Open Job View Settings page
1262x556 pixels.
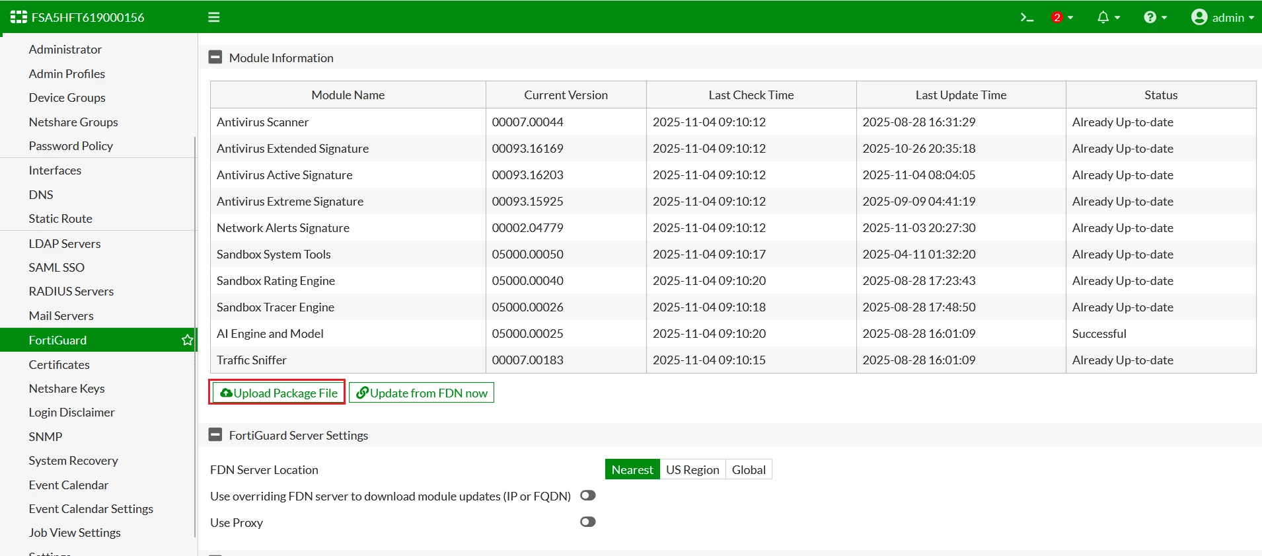coord(75,532)
